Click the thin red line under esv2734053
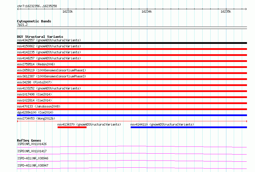This screenshot has height=172, width=255. click(x=132, y=121)
